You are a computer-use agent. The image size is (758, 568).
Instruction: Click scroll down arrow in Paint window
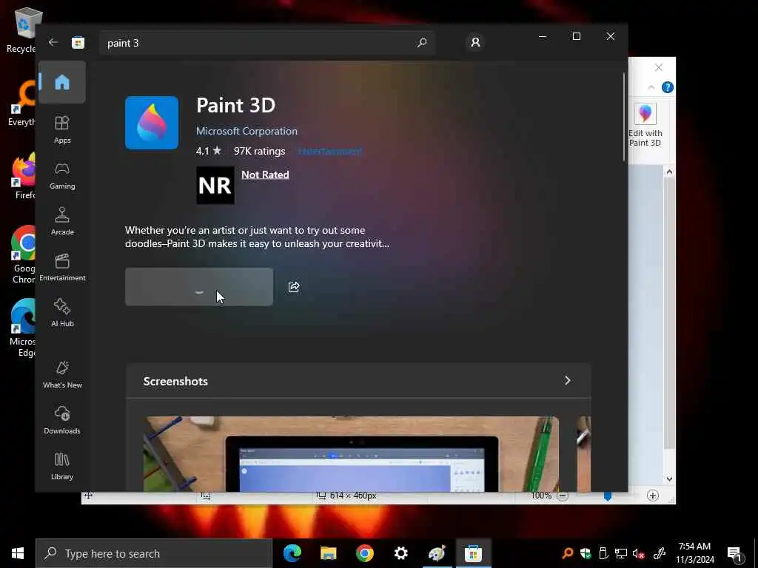tap(669, 479)
